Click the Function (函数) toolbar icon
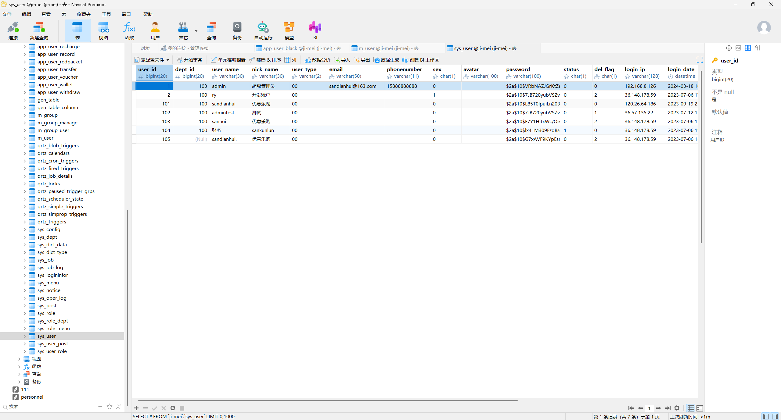Viewport: 781px width, 420px height. [129, 30]
